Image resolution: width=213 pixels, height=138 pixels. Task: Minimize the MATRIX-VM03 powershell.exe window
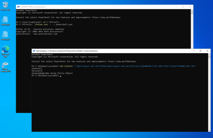pos(176,7)
